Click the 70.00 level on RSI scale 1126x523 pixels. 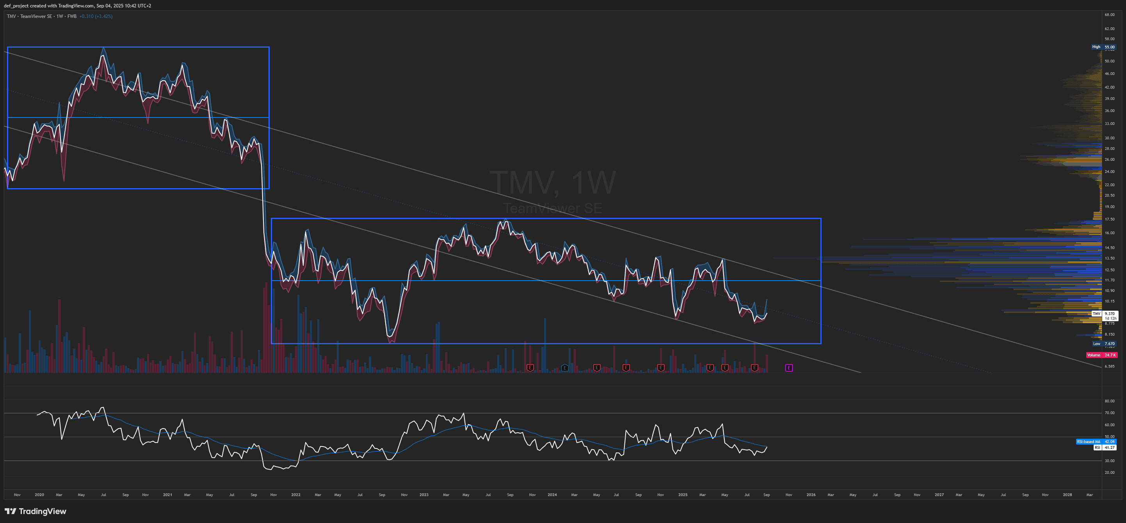click(1109, 413)
